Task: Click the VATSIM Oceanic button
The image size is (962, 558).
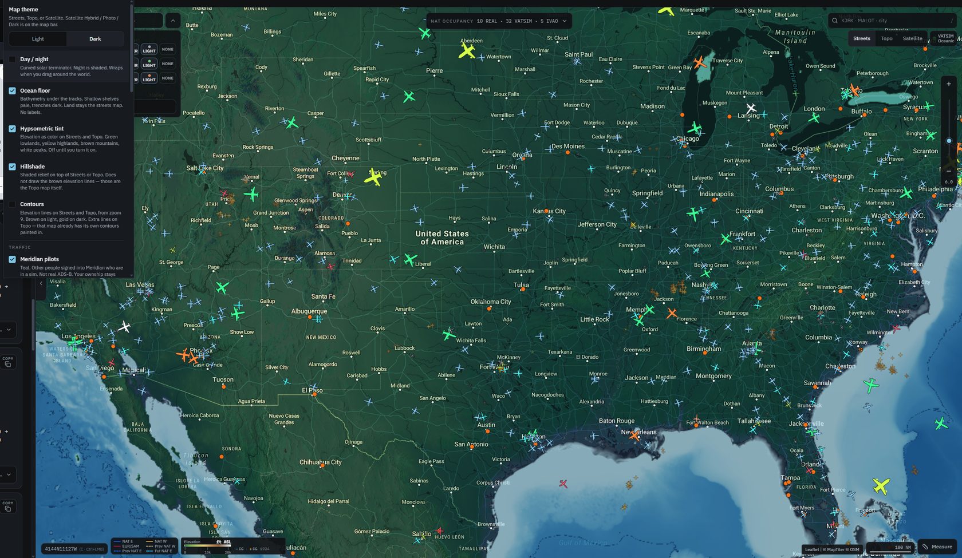Action: click(943, 38)
